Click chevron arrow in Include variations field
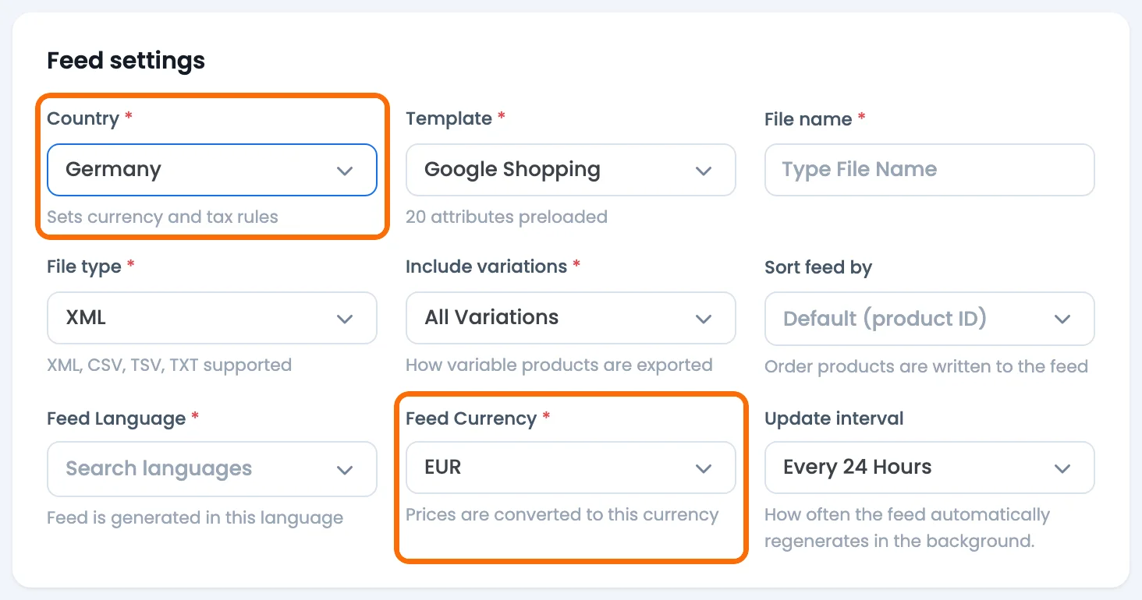 (x=704, y=319)
